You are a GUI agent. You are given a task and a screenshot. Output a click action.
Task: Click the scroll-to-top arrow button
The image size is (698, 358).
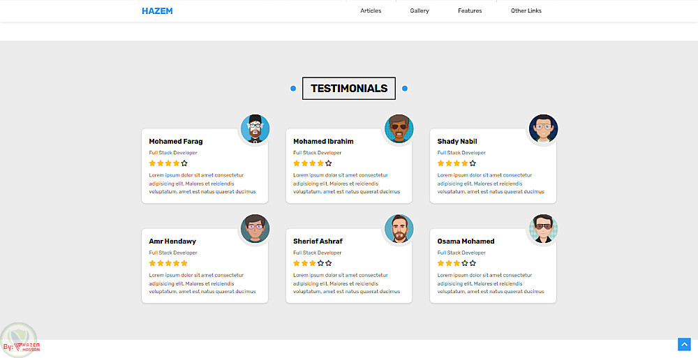[x=684, y=344]
